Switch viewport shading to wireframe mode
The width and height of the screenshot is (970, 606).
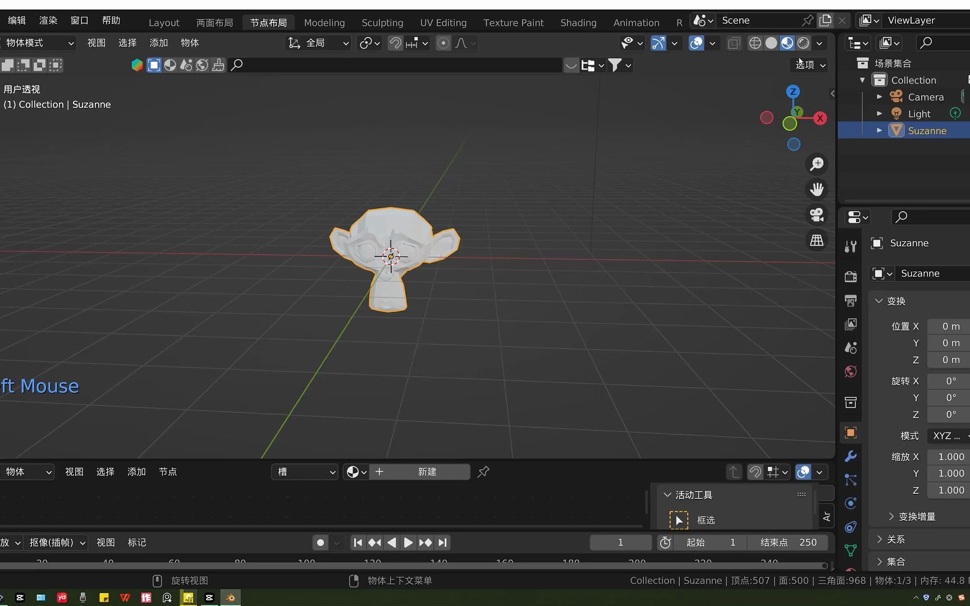click(755, 43)
